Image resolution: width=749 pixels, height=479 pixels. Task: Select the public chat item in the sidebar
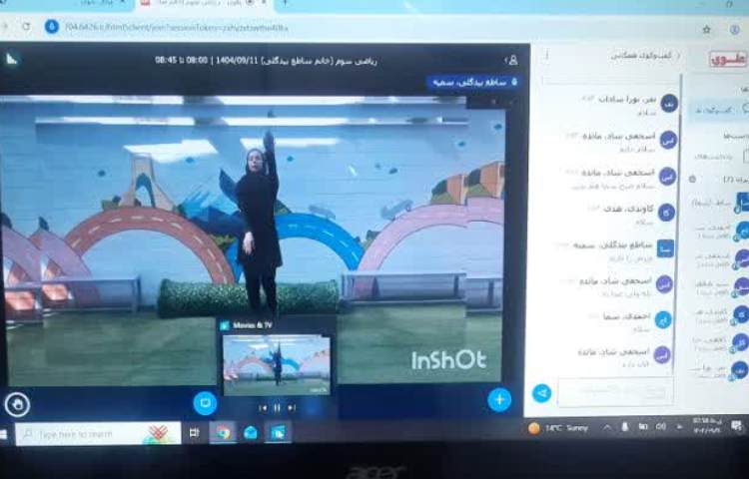(x=719, y=110)
